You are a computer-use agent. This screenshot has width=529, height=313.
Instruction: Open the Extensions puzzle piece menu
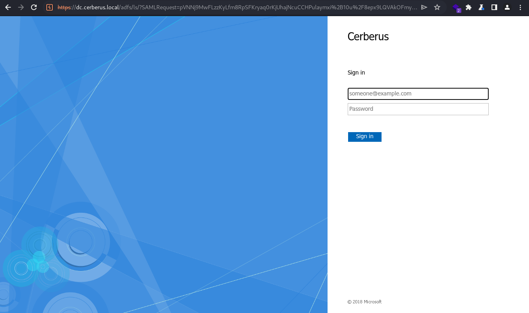[x=469, y=7]
